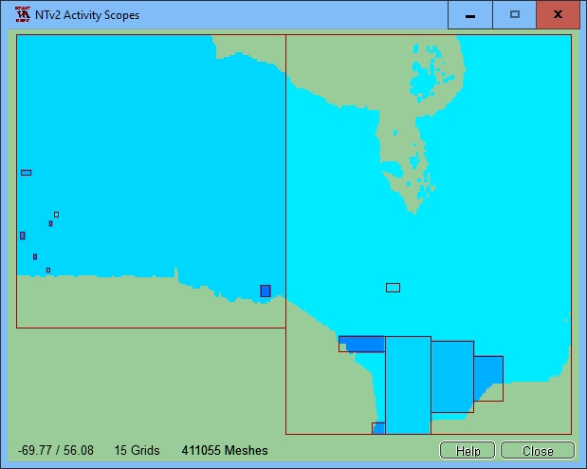Select the grid rectangle immediately right of the tall column
587x469 pixels.
[x=451, y=376]
